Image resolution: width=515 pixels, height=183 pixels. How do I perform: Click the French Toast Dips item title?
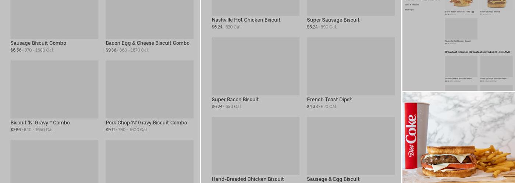[329, 100]
